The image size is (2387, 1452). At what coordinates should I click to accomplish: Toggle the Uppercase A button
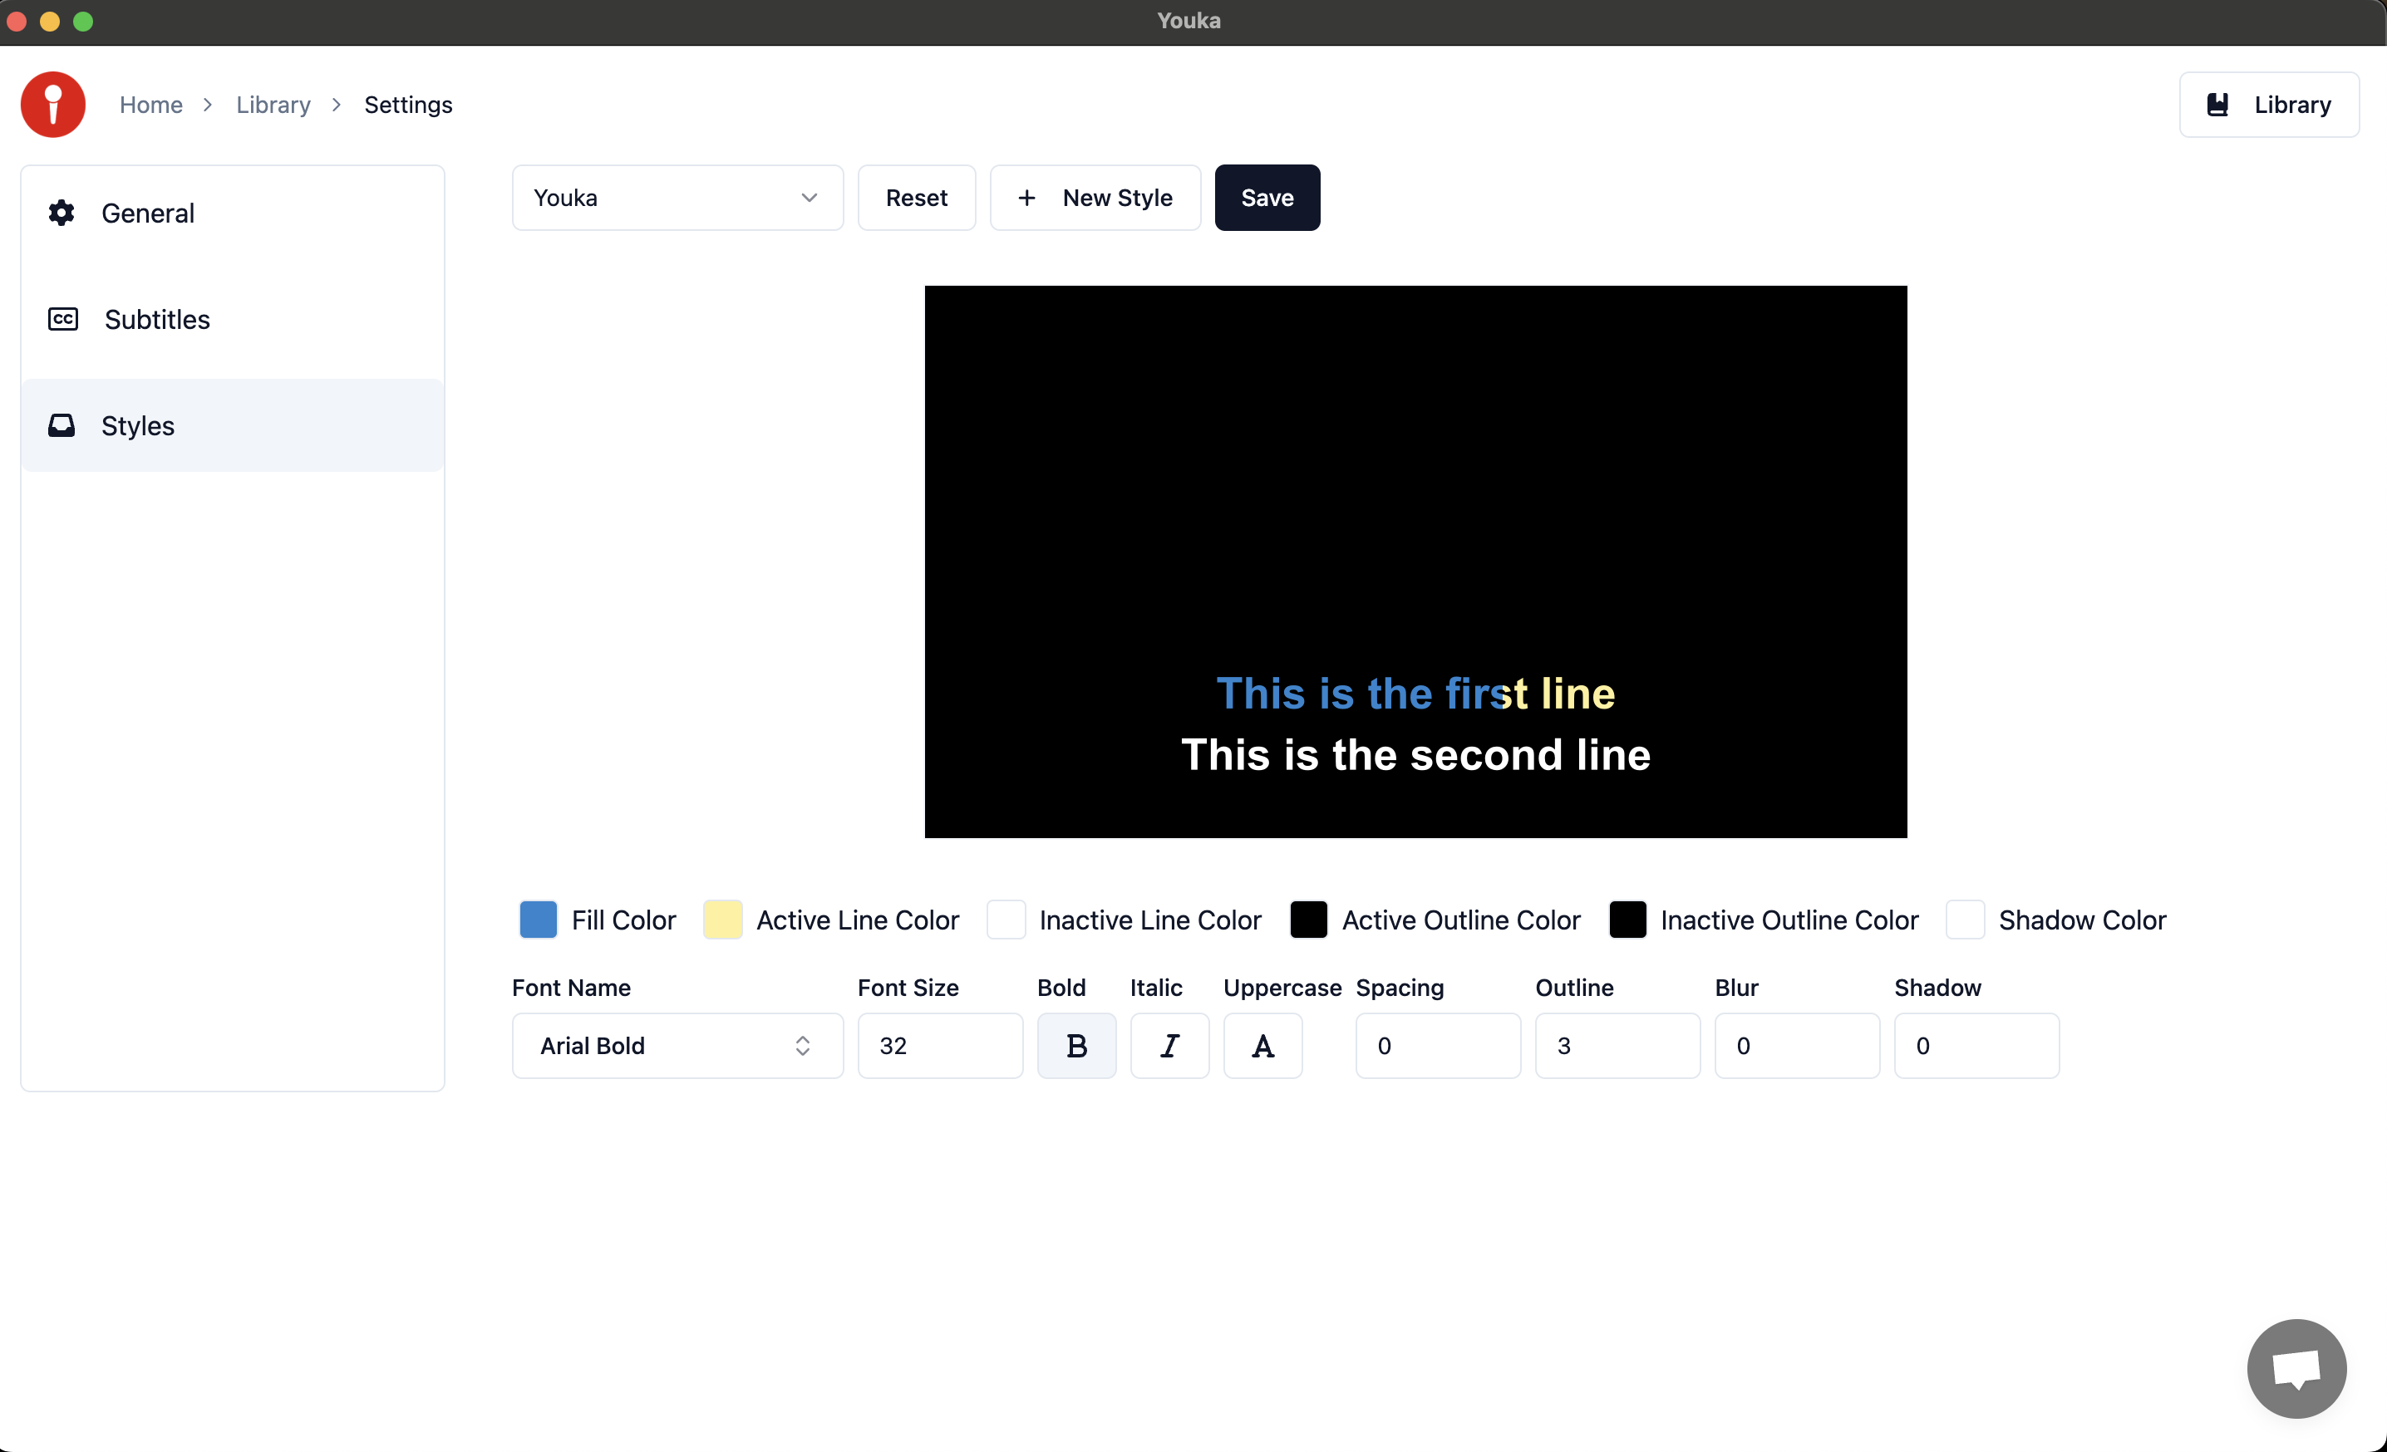[x=1262, y=1046]
